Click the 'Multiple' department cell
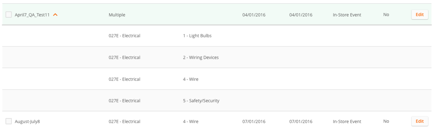Image resolution: width=435 pixels, height=130 pixels. click(117, 15)
